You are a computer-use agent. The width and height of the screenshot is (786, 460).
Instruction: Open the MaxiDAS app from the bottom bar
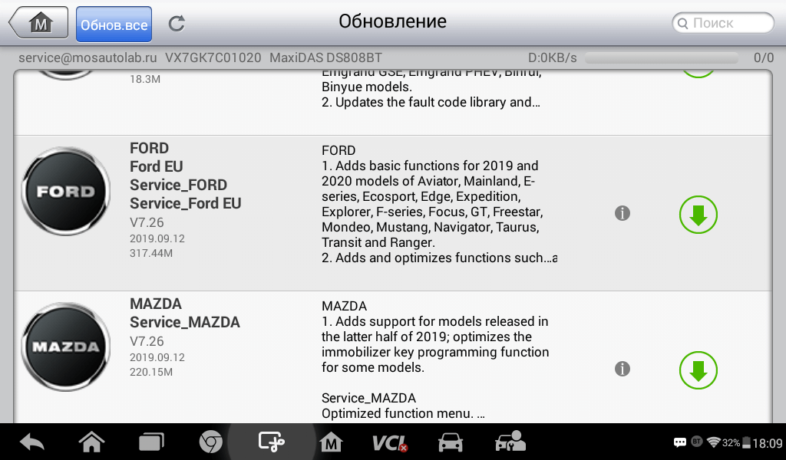(x=331, y=442)
